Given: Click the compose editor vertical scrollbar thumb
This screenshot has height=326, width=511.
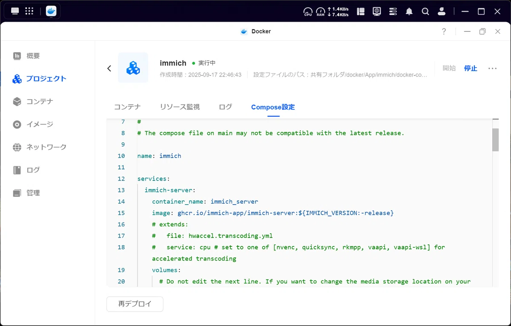Looking at the screenshot, I should tap(495, 140).
